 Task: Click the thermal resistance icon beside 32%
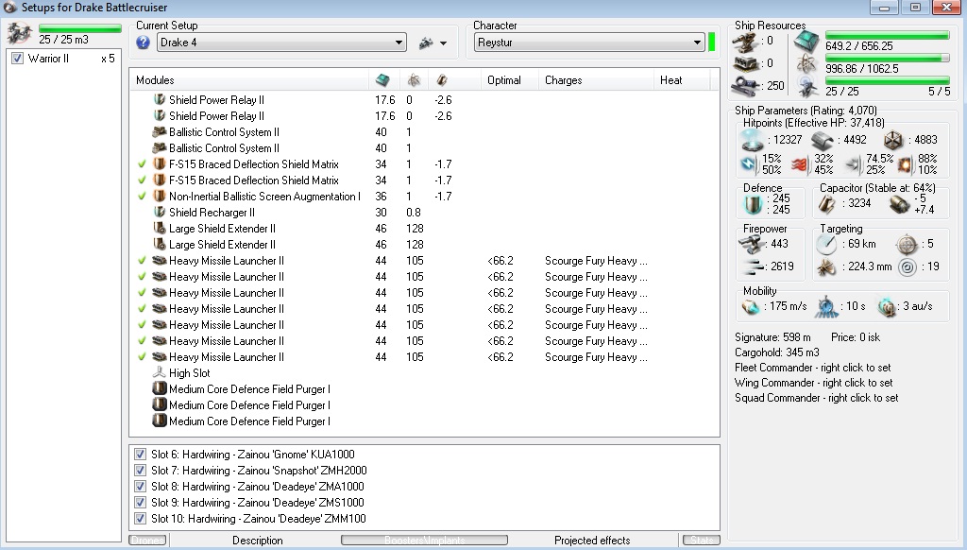pos(800,164)
